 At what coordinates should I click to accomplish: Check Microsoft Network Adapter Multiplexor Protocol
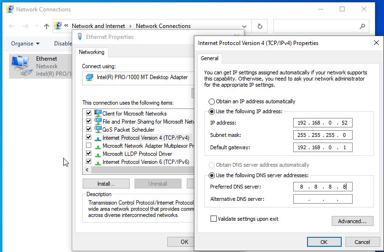(88, 146)
